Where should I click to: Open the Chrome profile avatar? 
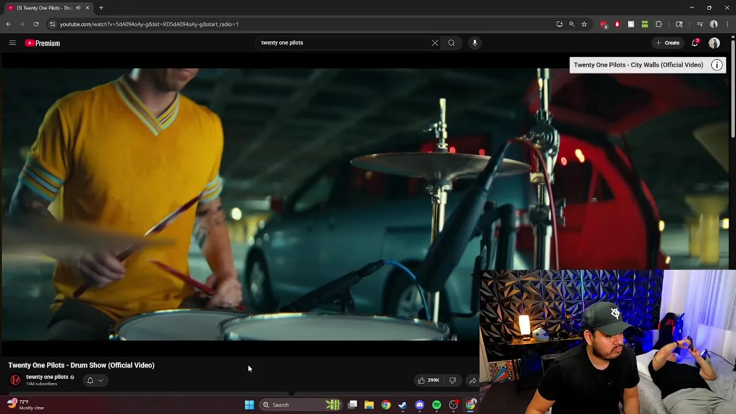[714, 24]
